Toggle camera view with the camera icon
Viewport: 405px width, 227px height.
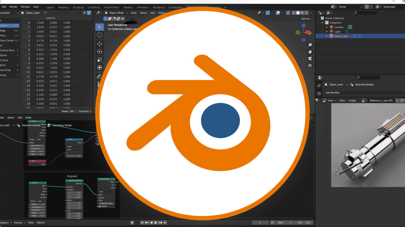(x=310, y=59)
